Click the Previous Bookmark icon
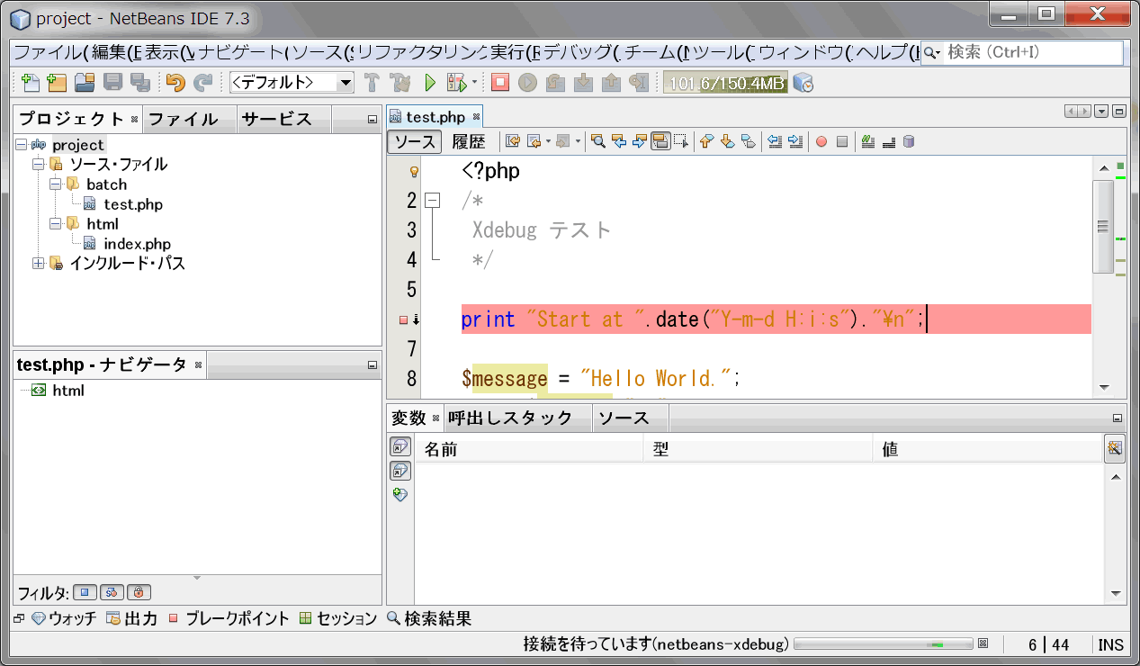The image size is (1140, 666). [706, 141]
